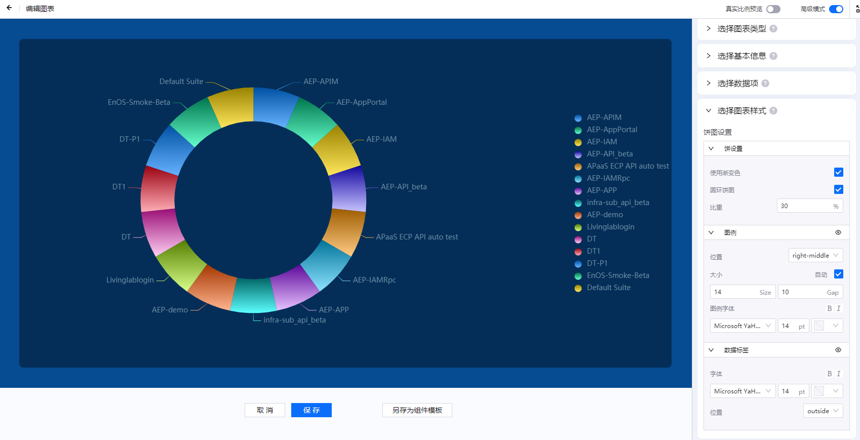Open help icon beside 选择图表类型

point(773,29)
